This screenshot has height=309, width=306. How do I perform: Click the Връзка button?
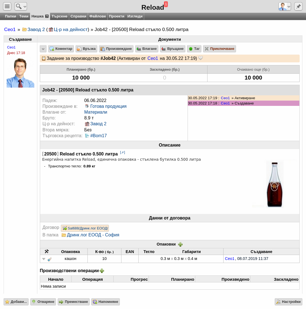(x=86, y=49)
